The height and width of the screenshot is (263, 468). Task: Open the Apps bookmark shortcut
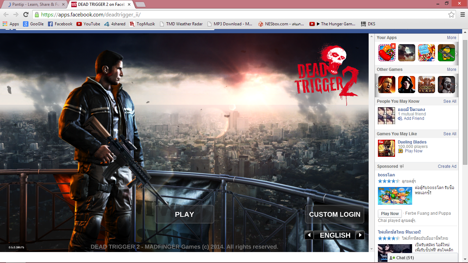tap(11, 24)
